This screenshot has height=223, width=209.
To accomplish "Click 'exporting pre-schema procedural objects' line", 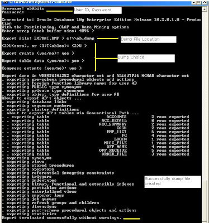I will 68,80.
